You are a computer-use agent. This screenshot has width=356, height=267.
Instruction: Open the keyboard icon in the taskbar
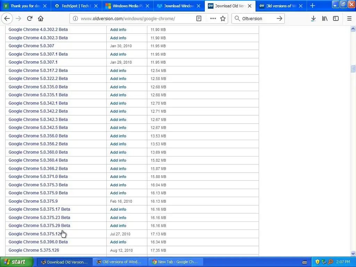tap(305, 262)
